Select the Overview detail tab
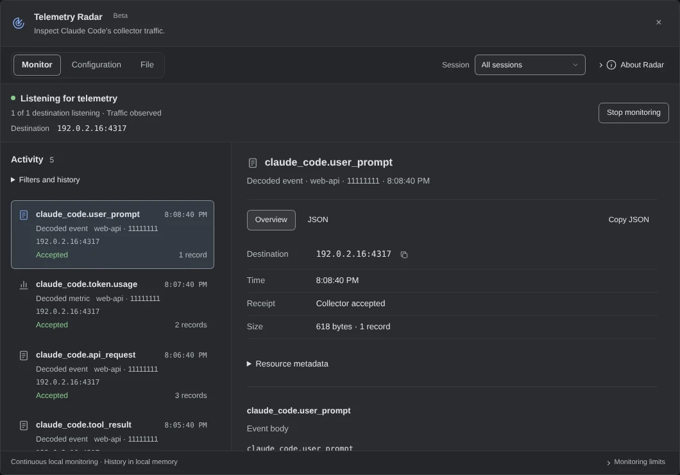Screen dimensions: 680x475 (x=271, y=220)
